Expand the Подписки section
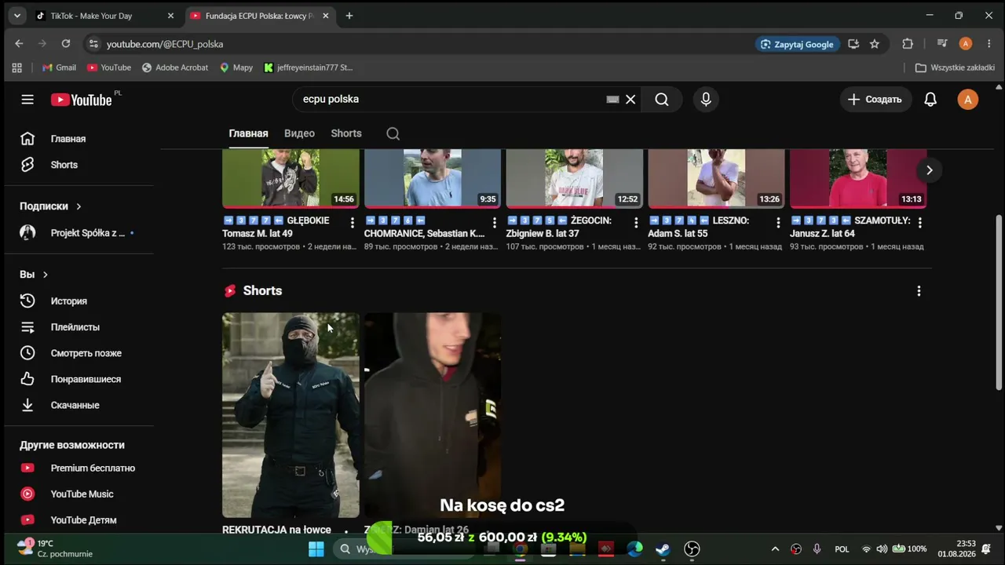The width and height of the screenshot is (1005, 565). point(50,206)
